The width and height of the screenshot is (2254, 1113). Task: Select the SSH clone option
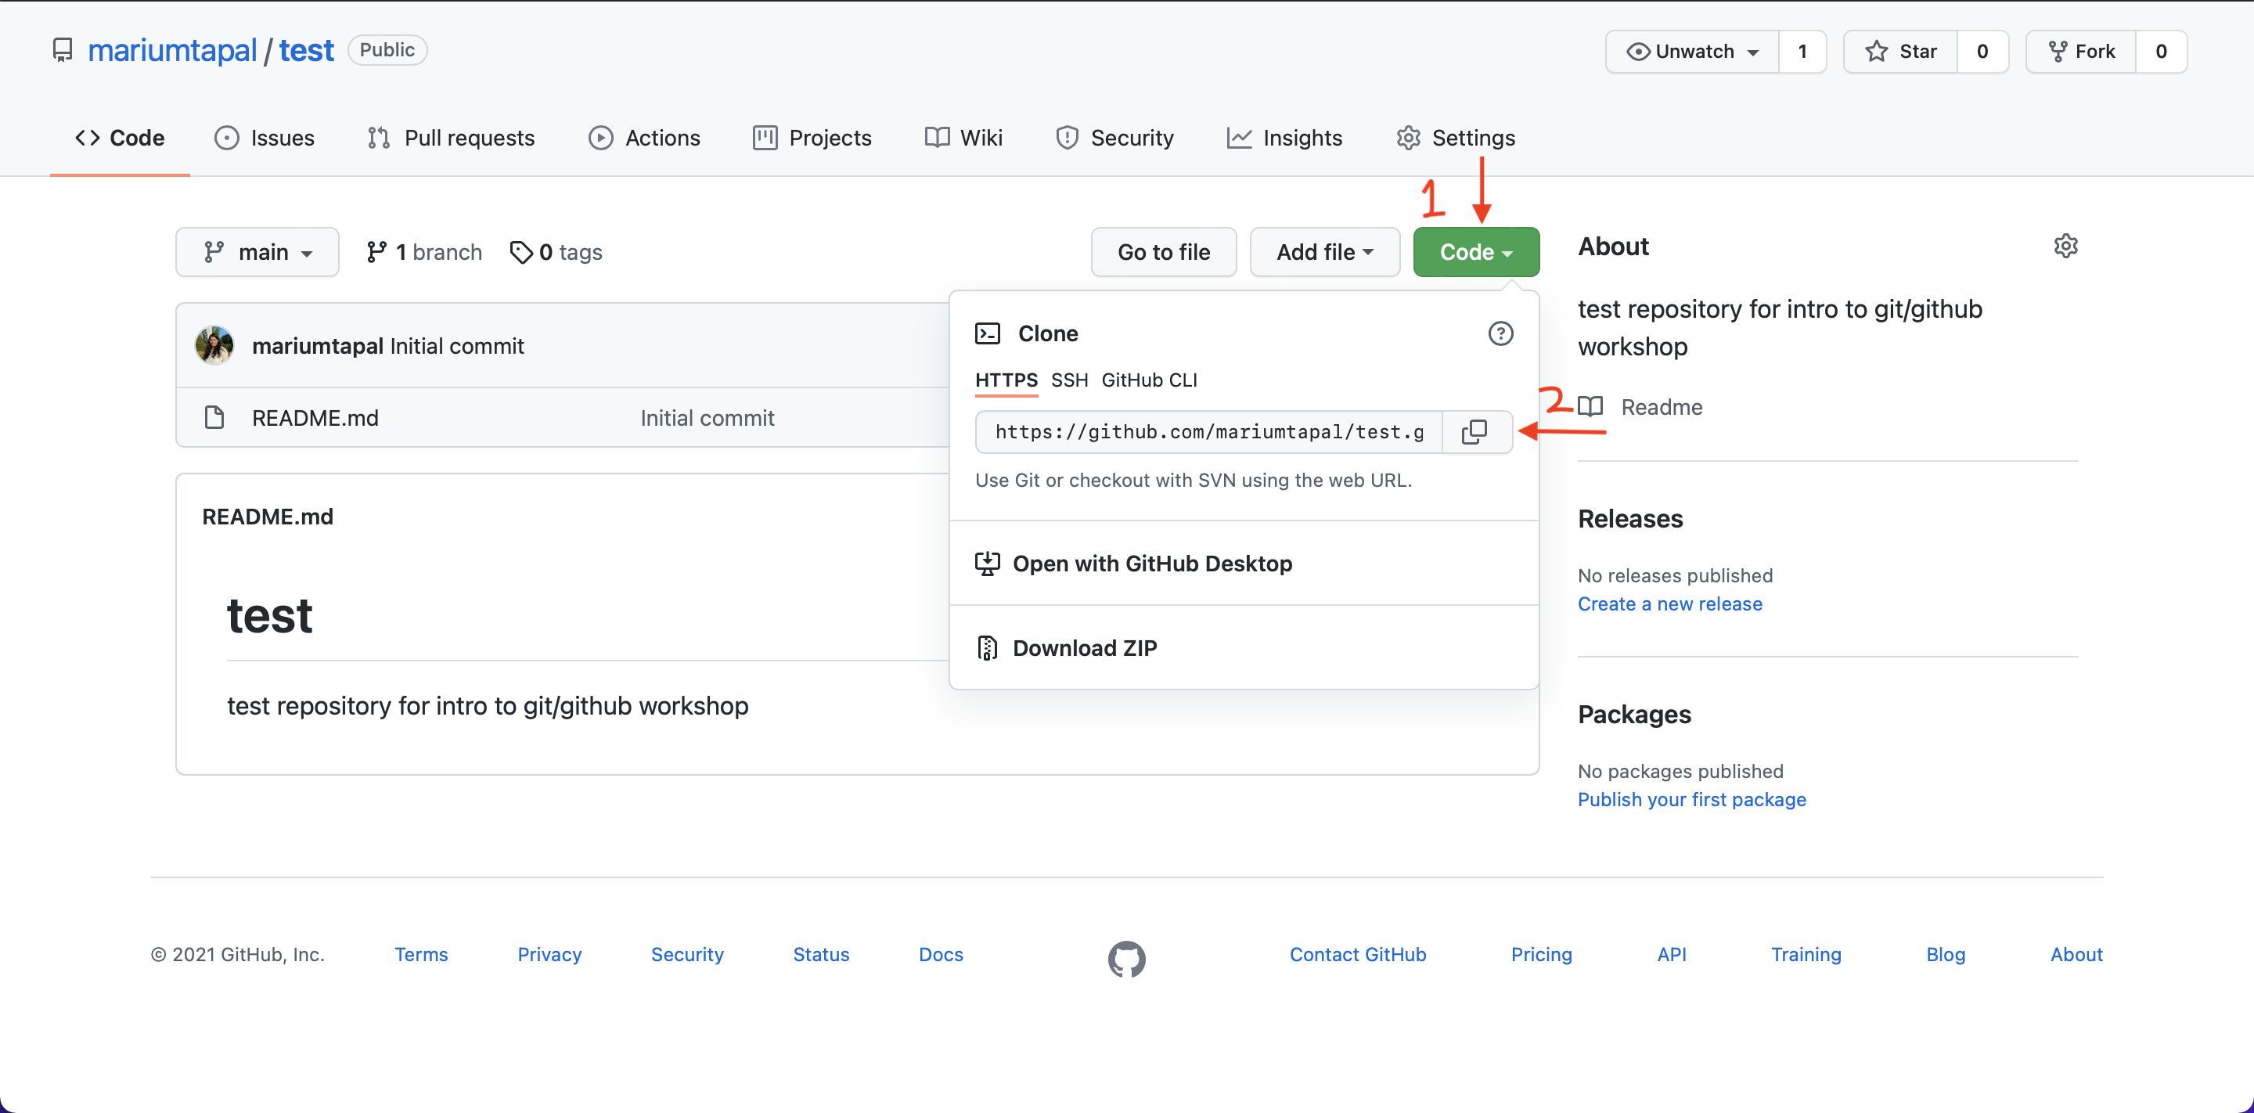tap(1069, 380)
